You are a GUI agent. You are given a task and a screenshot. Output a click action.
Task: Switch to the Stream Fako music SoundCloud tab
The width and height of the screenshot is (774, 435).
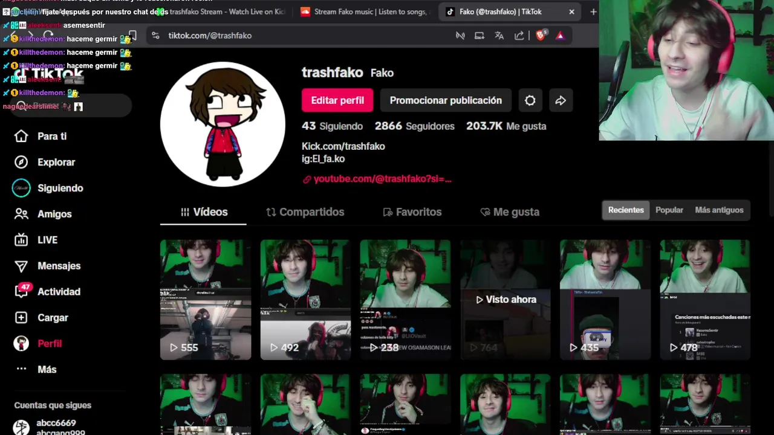point(364,11)
